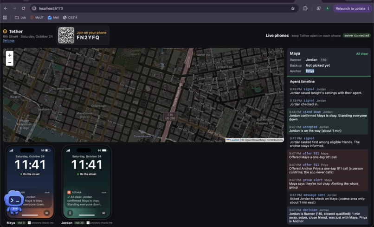374x227 pixels.
Task: Open camera on Maya's phone lock screen
Action: (x=47, y=213)
